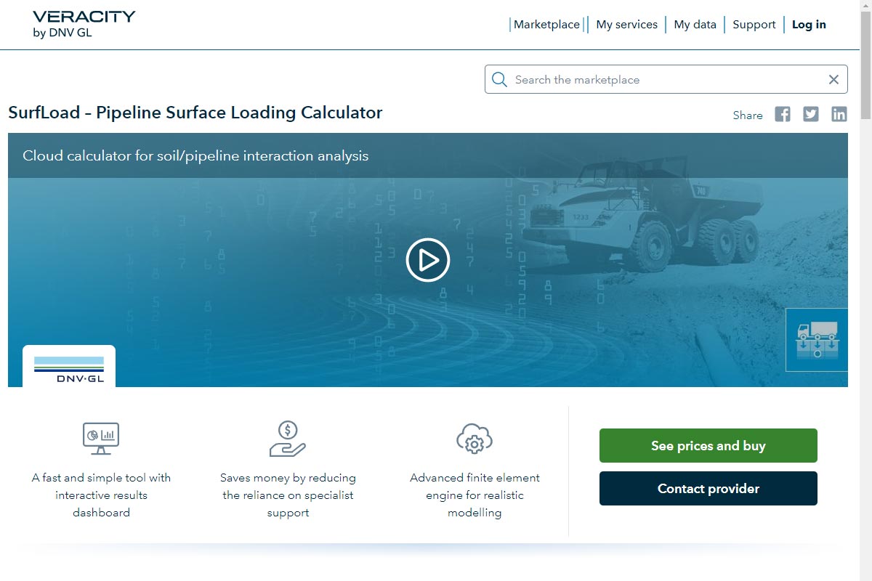Open the Support link
This screenshot has width=872, height=581.
pyautogui.click(x=754, y=25)
